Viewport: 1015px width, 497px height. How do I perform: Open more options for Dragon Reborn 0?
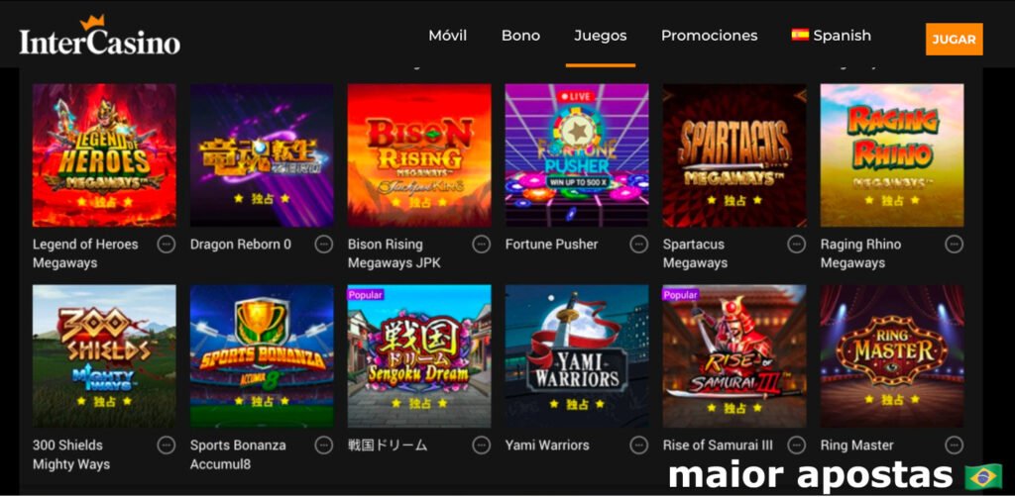[x=324, y=245]
